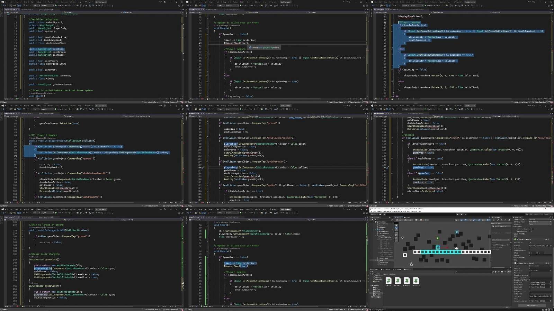Click Attach to Unity in variable-declarations VS window
The image size is (554, 311).
click(x=63, y=5)
